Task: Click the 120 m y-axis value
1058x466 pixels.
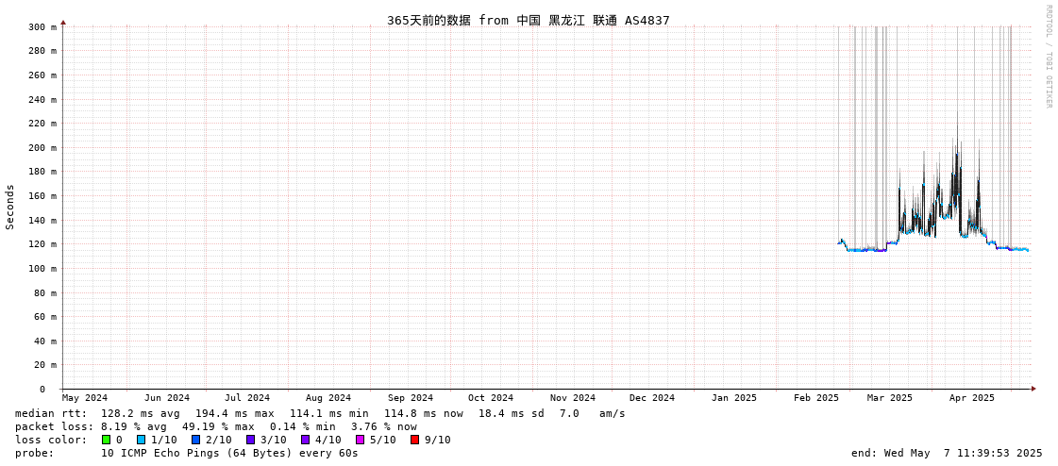Action: [x=42, y=244]
